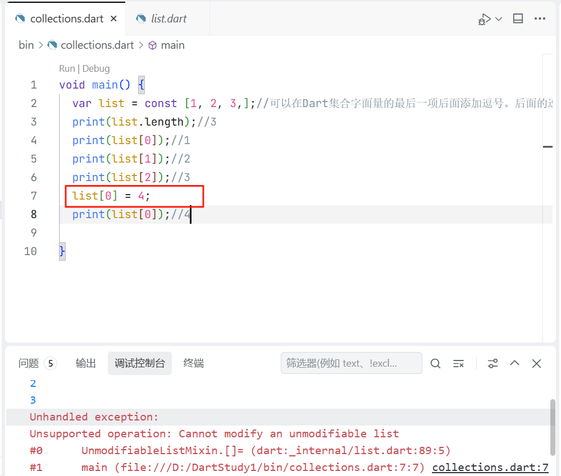Click the Run code lens link
Screen dimensions: 561x476
point(67,68)
